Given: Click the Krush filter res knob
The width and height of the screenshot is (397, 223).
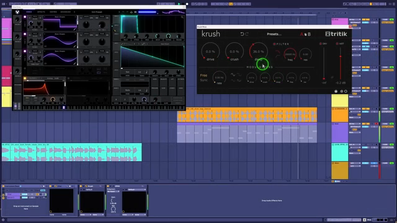Looking at the screenshot, I should (x=305, y=54).
